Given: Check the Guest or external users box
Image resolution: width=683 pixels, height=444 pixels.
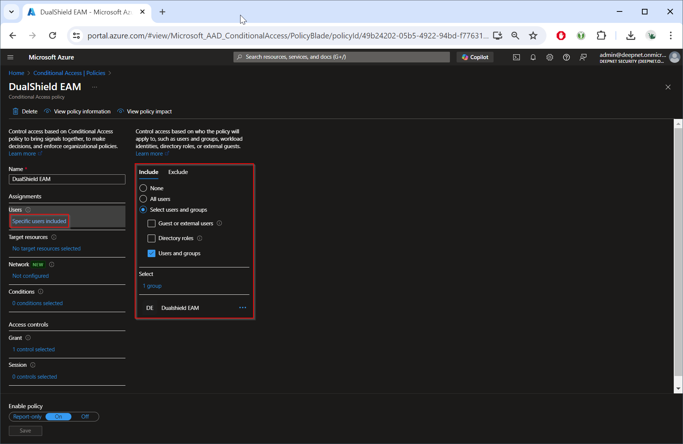Looking at the screenshot, I should point(151,223).
